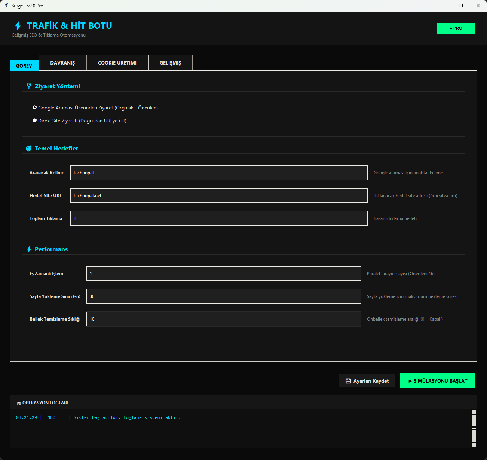Click the clipboard icon beside OPERASYON LOGLARI
This screenshot has width=487, height=460.
[19, 403]
